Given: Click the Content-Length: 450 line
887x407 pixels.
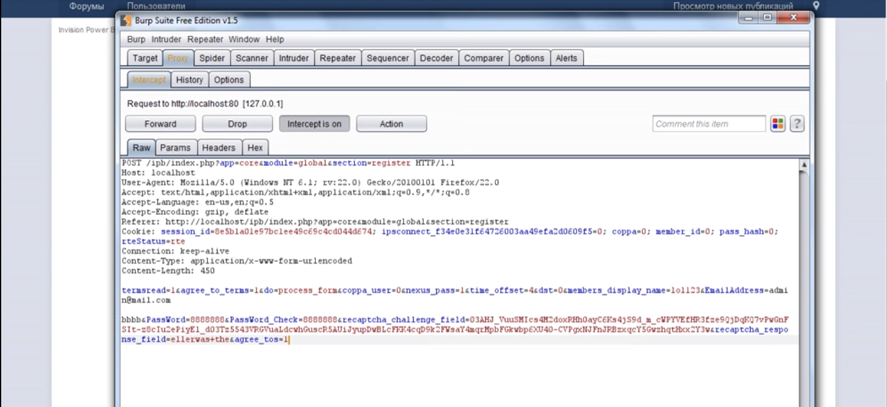Looking at the screenshot, I should (x=168, y=271).
